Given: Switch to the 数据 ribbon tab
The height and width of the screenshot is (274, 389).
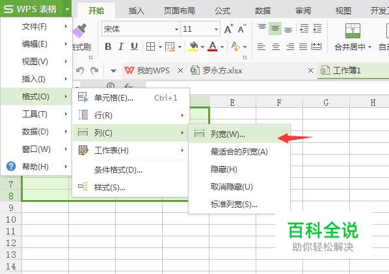Looking at the screenshot, I should (x=263, y=10).
